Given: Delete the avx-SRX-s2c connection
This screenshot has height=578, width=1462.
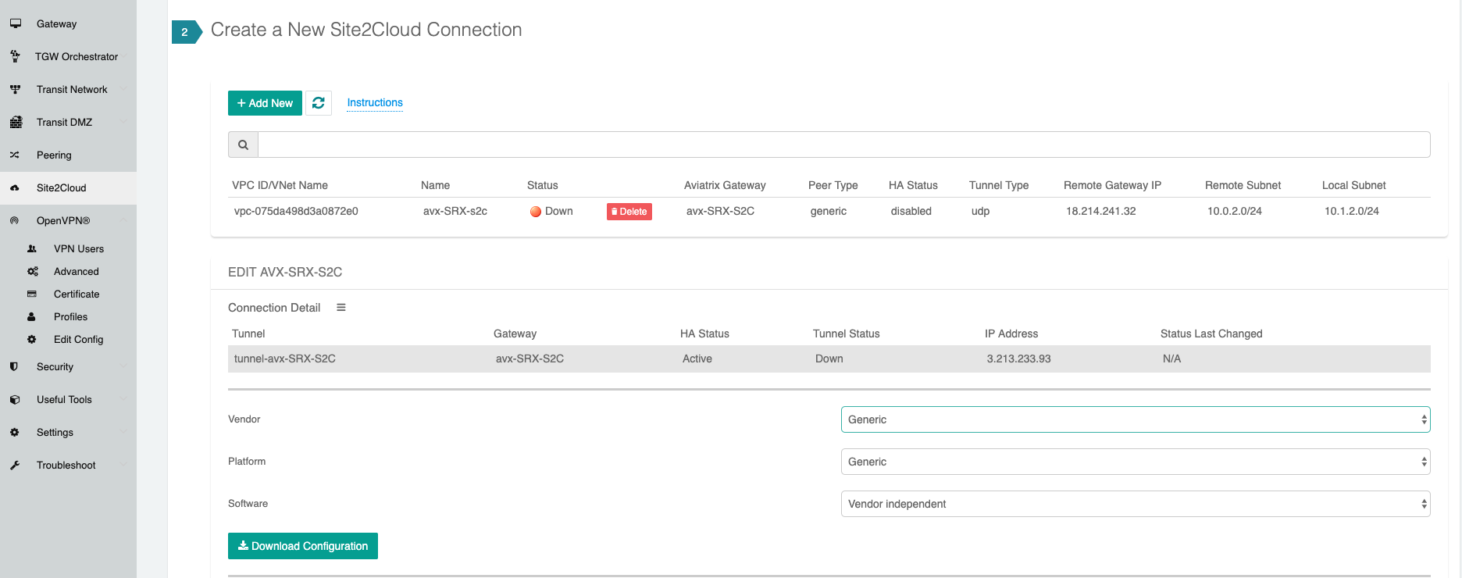Looking at the screenshot, I should coord(629,212).
